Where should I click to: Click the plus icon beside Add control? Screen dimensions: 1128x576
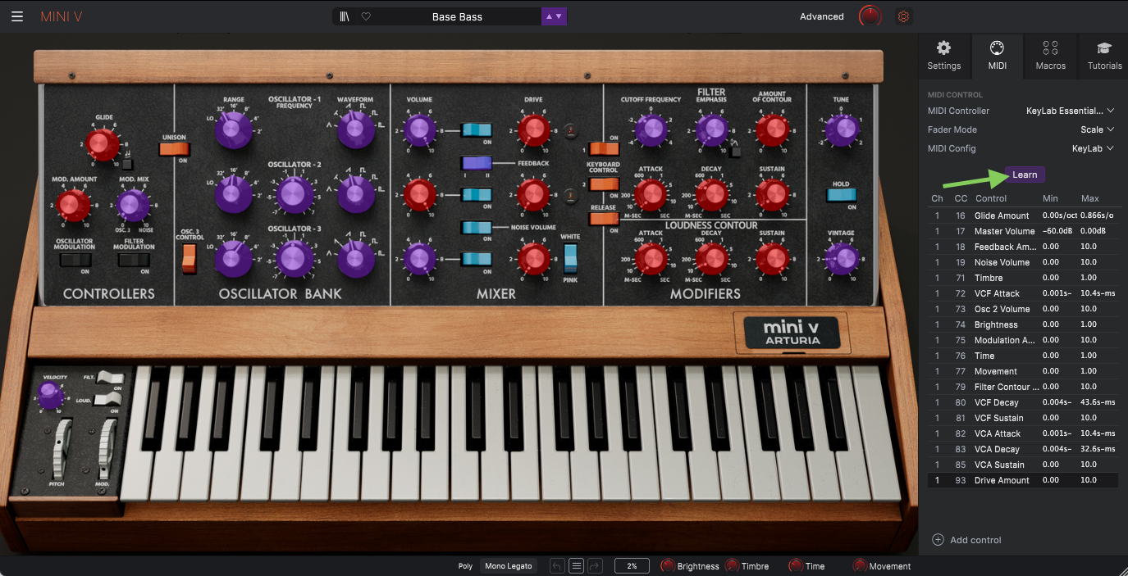(938, 540)
